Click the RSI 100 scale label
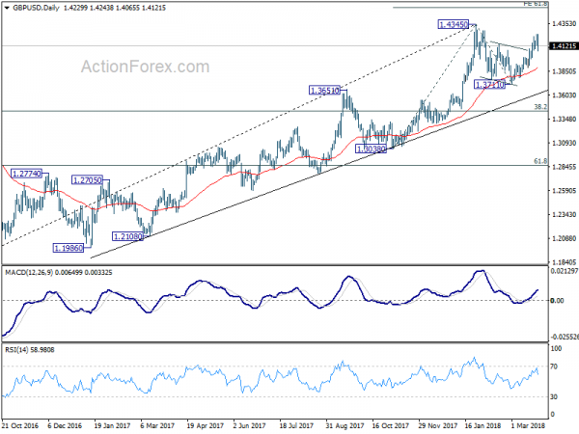The width and height of the screenshot is (579, 434). pyautogui.click(x=556, y=348)
